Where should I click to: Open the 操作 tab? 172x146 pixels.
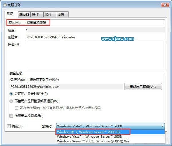pyautogui.click(x=37, y=14)
